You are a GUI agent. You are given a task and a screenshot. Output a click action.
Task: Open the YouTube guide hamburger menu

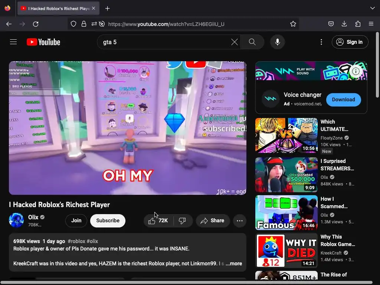point(13,42)
